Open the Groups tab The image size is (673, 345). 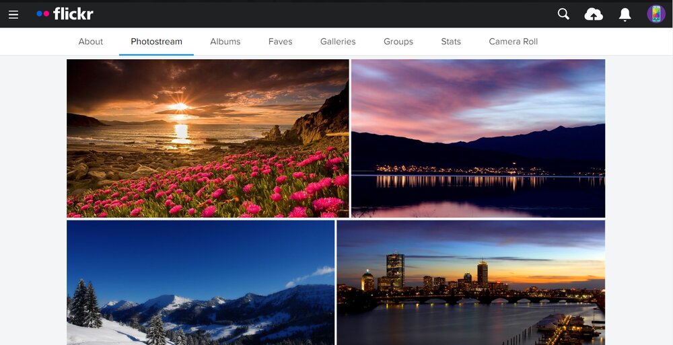(398, 42)
